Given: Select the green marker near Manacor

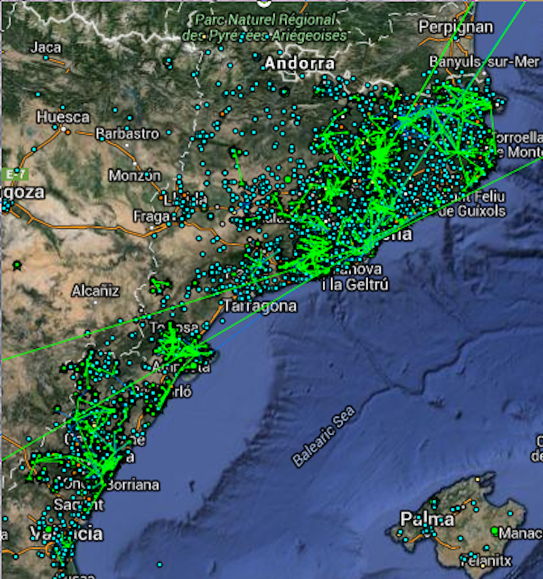Looking at the screenshot, I should (x=495, y=531).
